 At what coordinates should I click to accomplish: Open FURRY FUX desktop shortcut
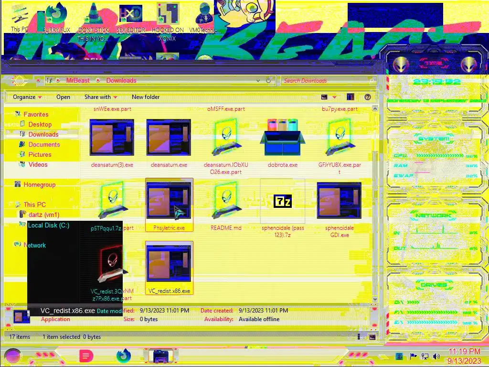click(56, 17)
